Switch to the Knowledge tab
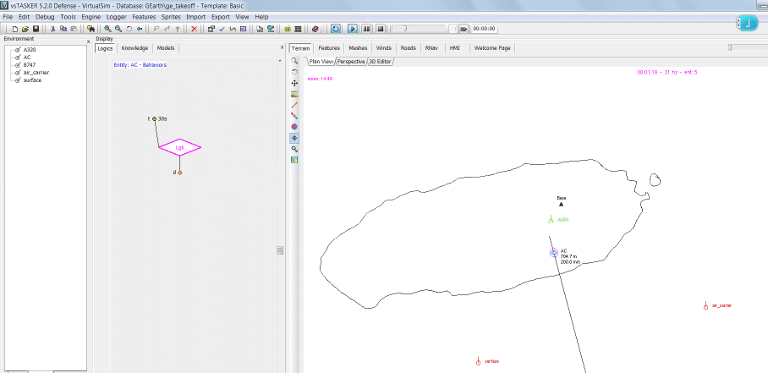 point(134,48)
